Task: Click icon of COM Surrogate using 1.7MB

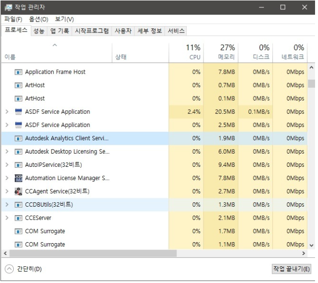Action: pyautogui.click(x=19, y=232)
